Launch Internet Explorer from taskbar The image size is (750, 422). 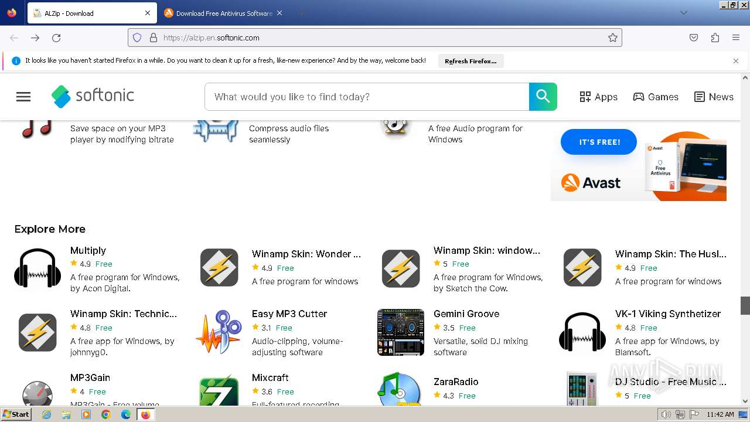47,414
